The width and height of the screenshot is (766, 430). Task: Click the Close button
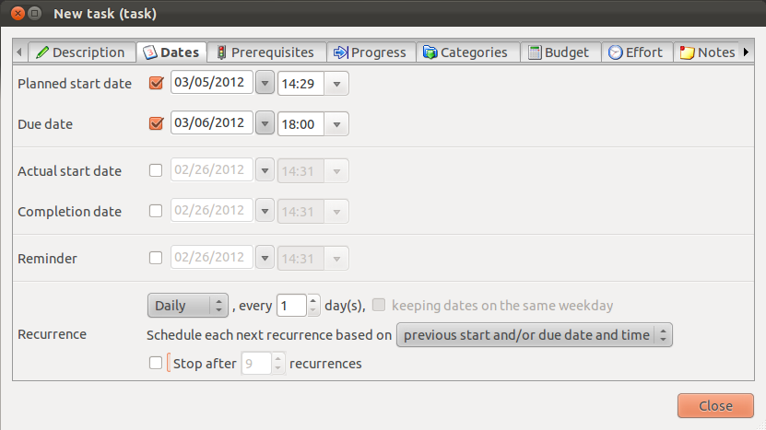click(x=715, y=405)
